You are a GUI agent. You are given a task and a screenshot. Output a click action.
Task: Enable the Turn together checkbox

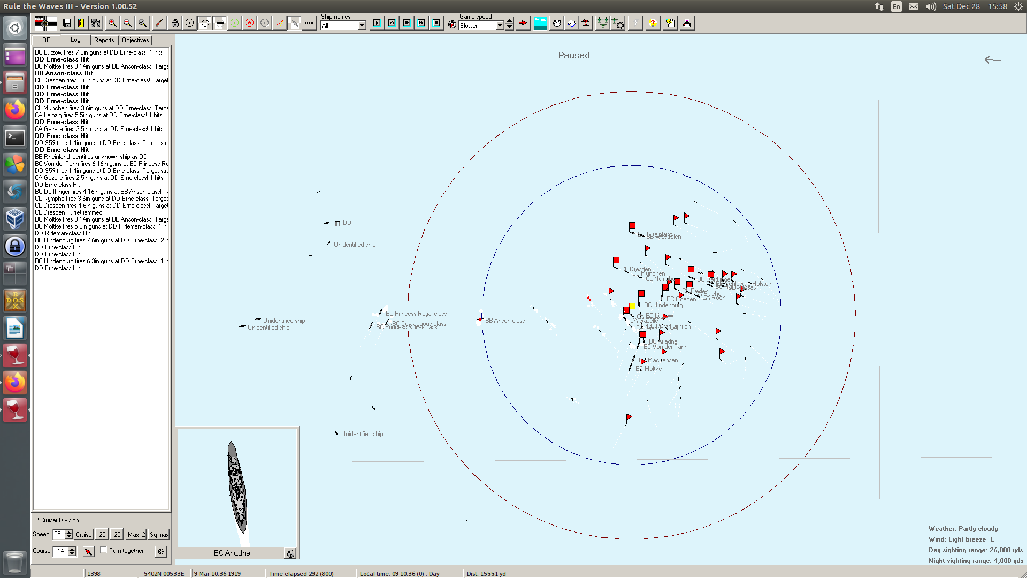pyautogui.click(x=104, y=550)
